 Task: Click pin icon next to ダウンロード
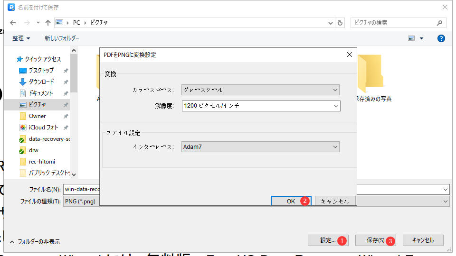tap(66, 82)
